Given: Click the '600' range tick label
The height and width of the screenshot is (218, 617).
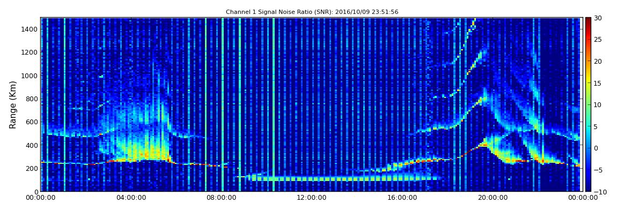Looking at the screenshot, I should [x=32, y=122].
